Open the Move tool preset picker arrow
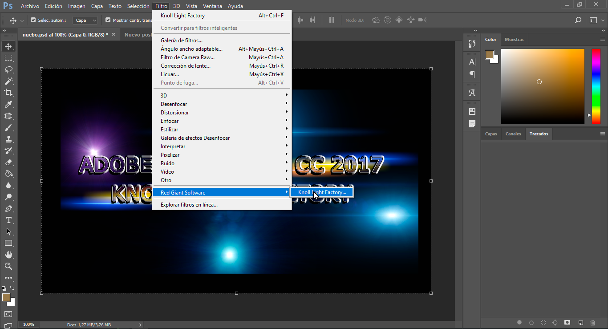Image resolution: width=608 pixels, height=329 pixels. [x=22, y=20]
